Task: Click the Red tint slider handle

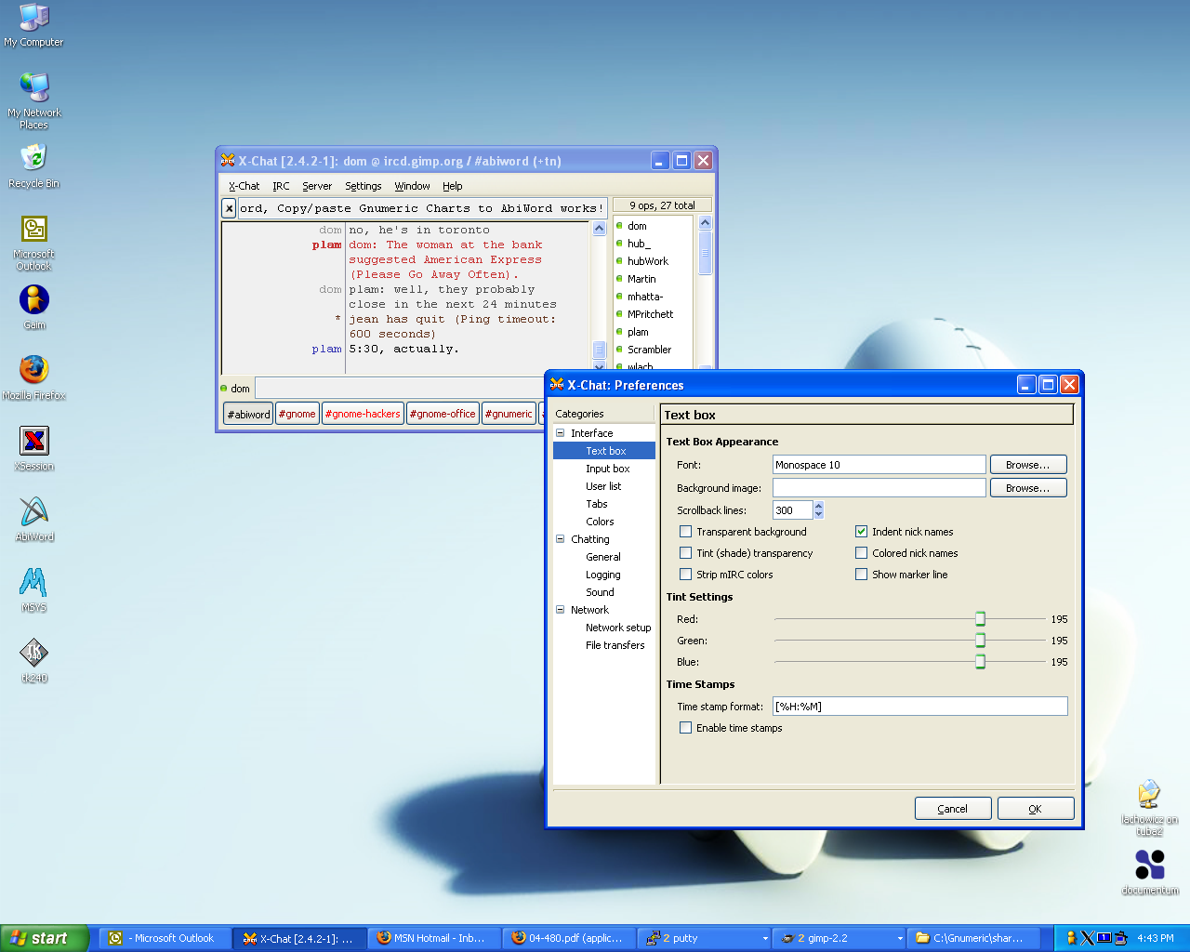Action: click(980, 619)
